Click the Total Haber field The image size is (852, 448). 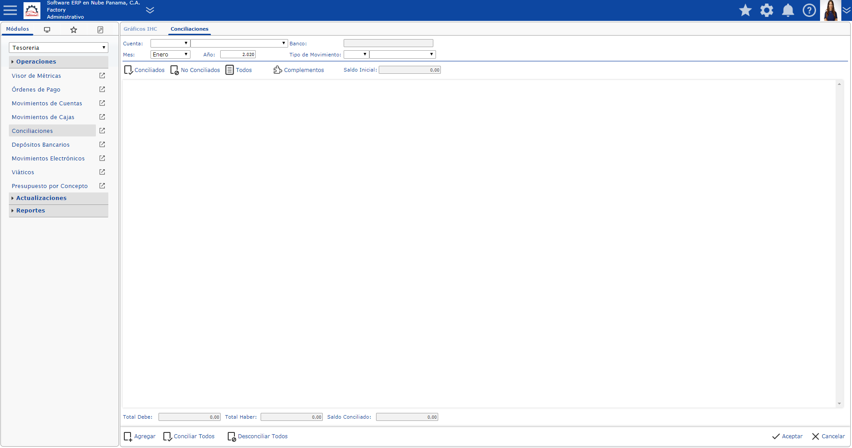[292, 417]
